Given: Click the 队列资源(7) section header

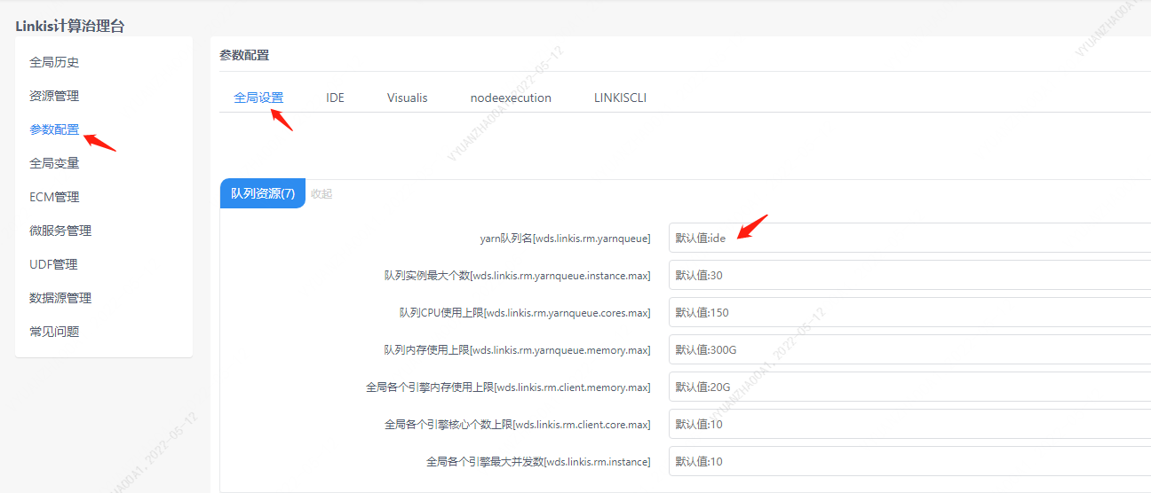Looking at the screenshot, I should click(263, 193).
